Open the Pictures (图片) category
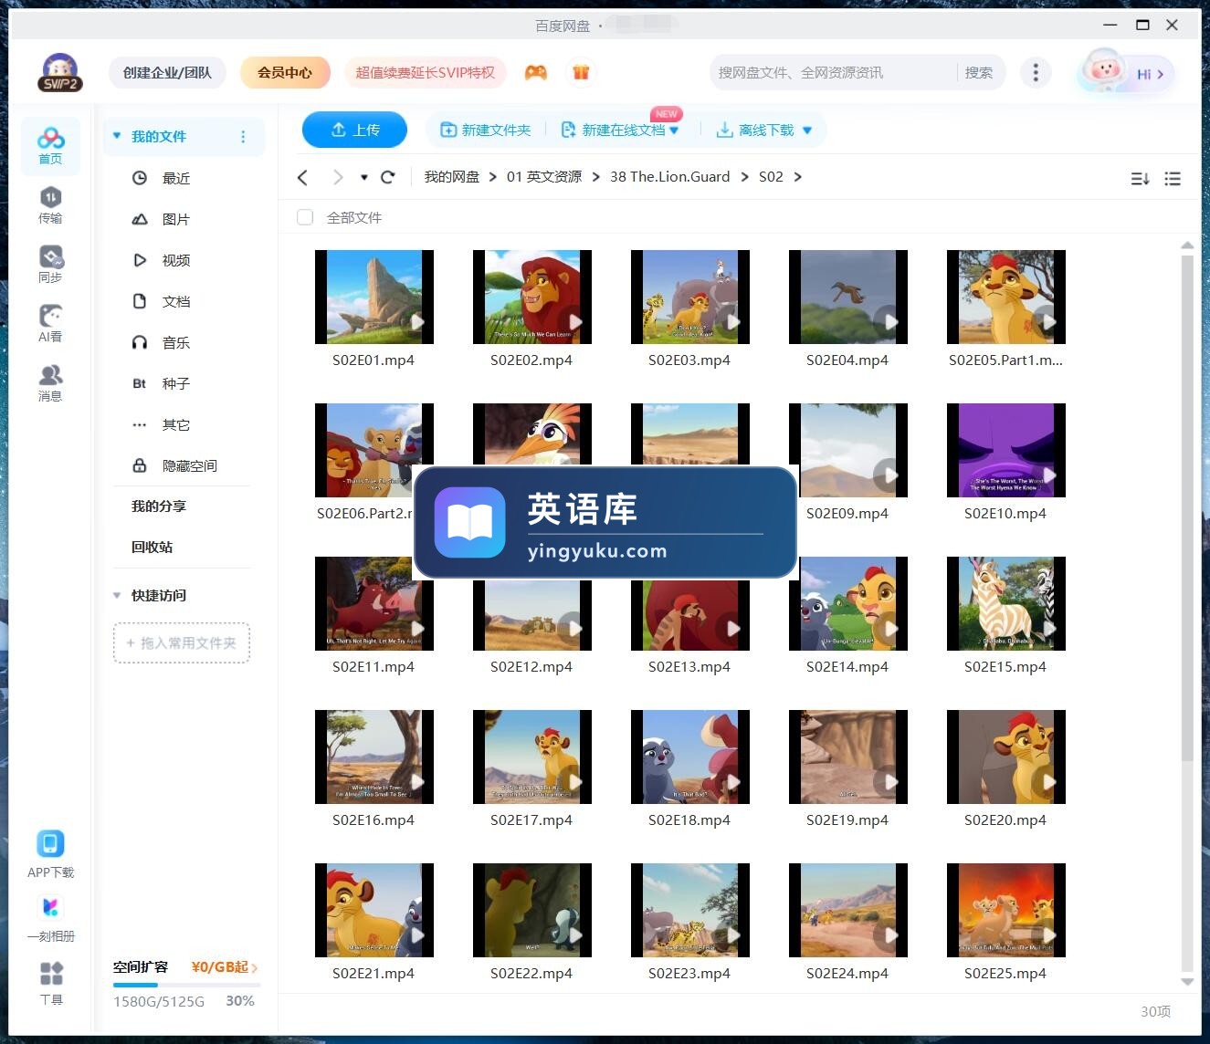 tap(176, 219)
